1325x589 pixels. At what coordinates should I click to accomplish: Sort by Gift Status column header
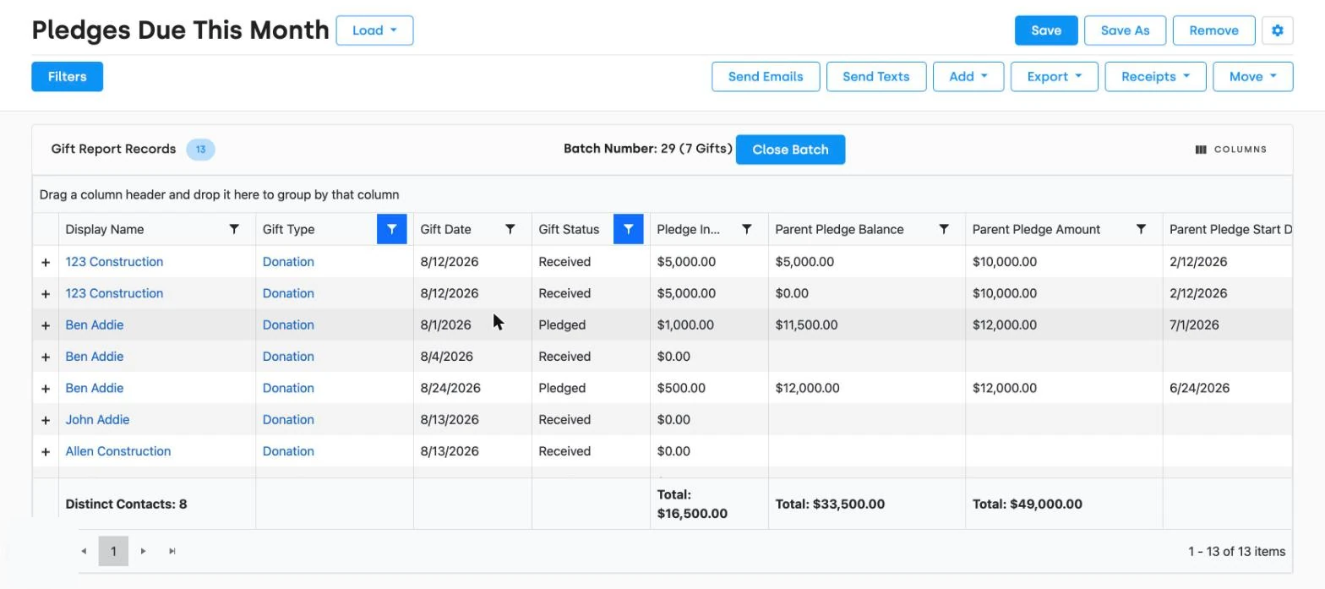[x=569, y=229]
